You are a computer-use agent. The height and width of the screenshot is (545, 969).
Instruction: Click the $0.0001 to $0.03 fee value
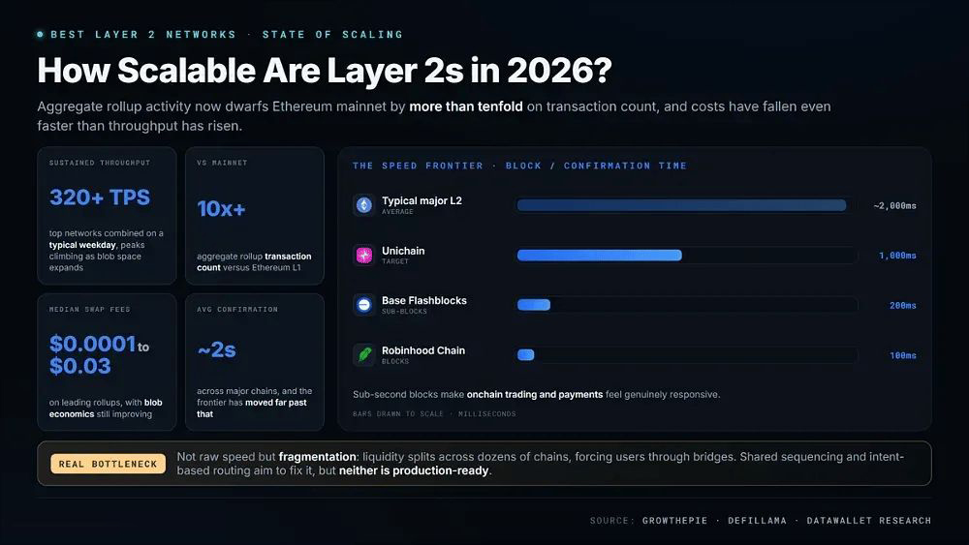(x=99, y=355)
